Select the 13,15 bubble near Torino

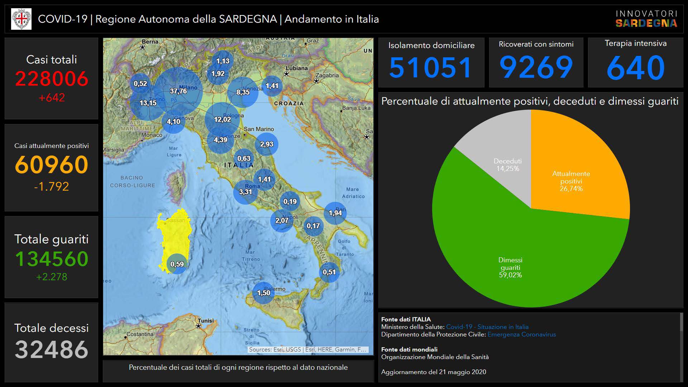[x=148, y=103]
